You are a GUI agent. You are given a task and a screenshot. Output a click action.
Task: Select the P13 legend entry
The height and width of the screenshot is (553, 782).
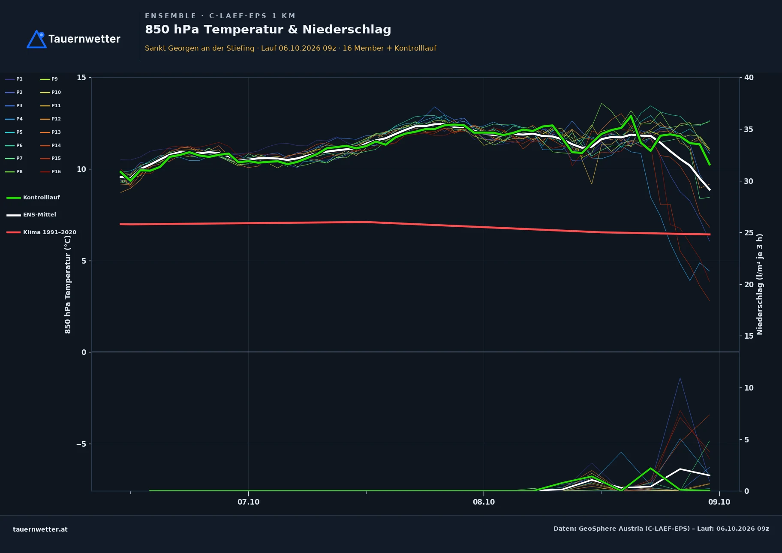pos(51,132)
